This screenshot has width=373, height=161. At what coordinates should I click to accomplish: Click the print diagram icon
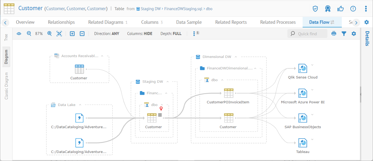[334, 34]
